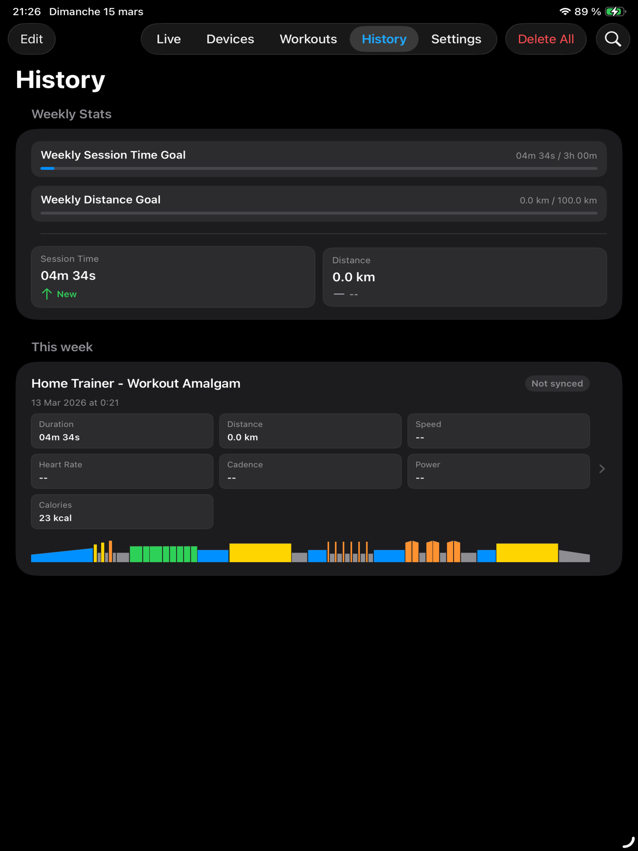This screenshot has width=638, height=851.
Task: Select the Calories 23 kcal tile
Action: [122, 512]
